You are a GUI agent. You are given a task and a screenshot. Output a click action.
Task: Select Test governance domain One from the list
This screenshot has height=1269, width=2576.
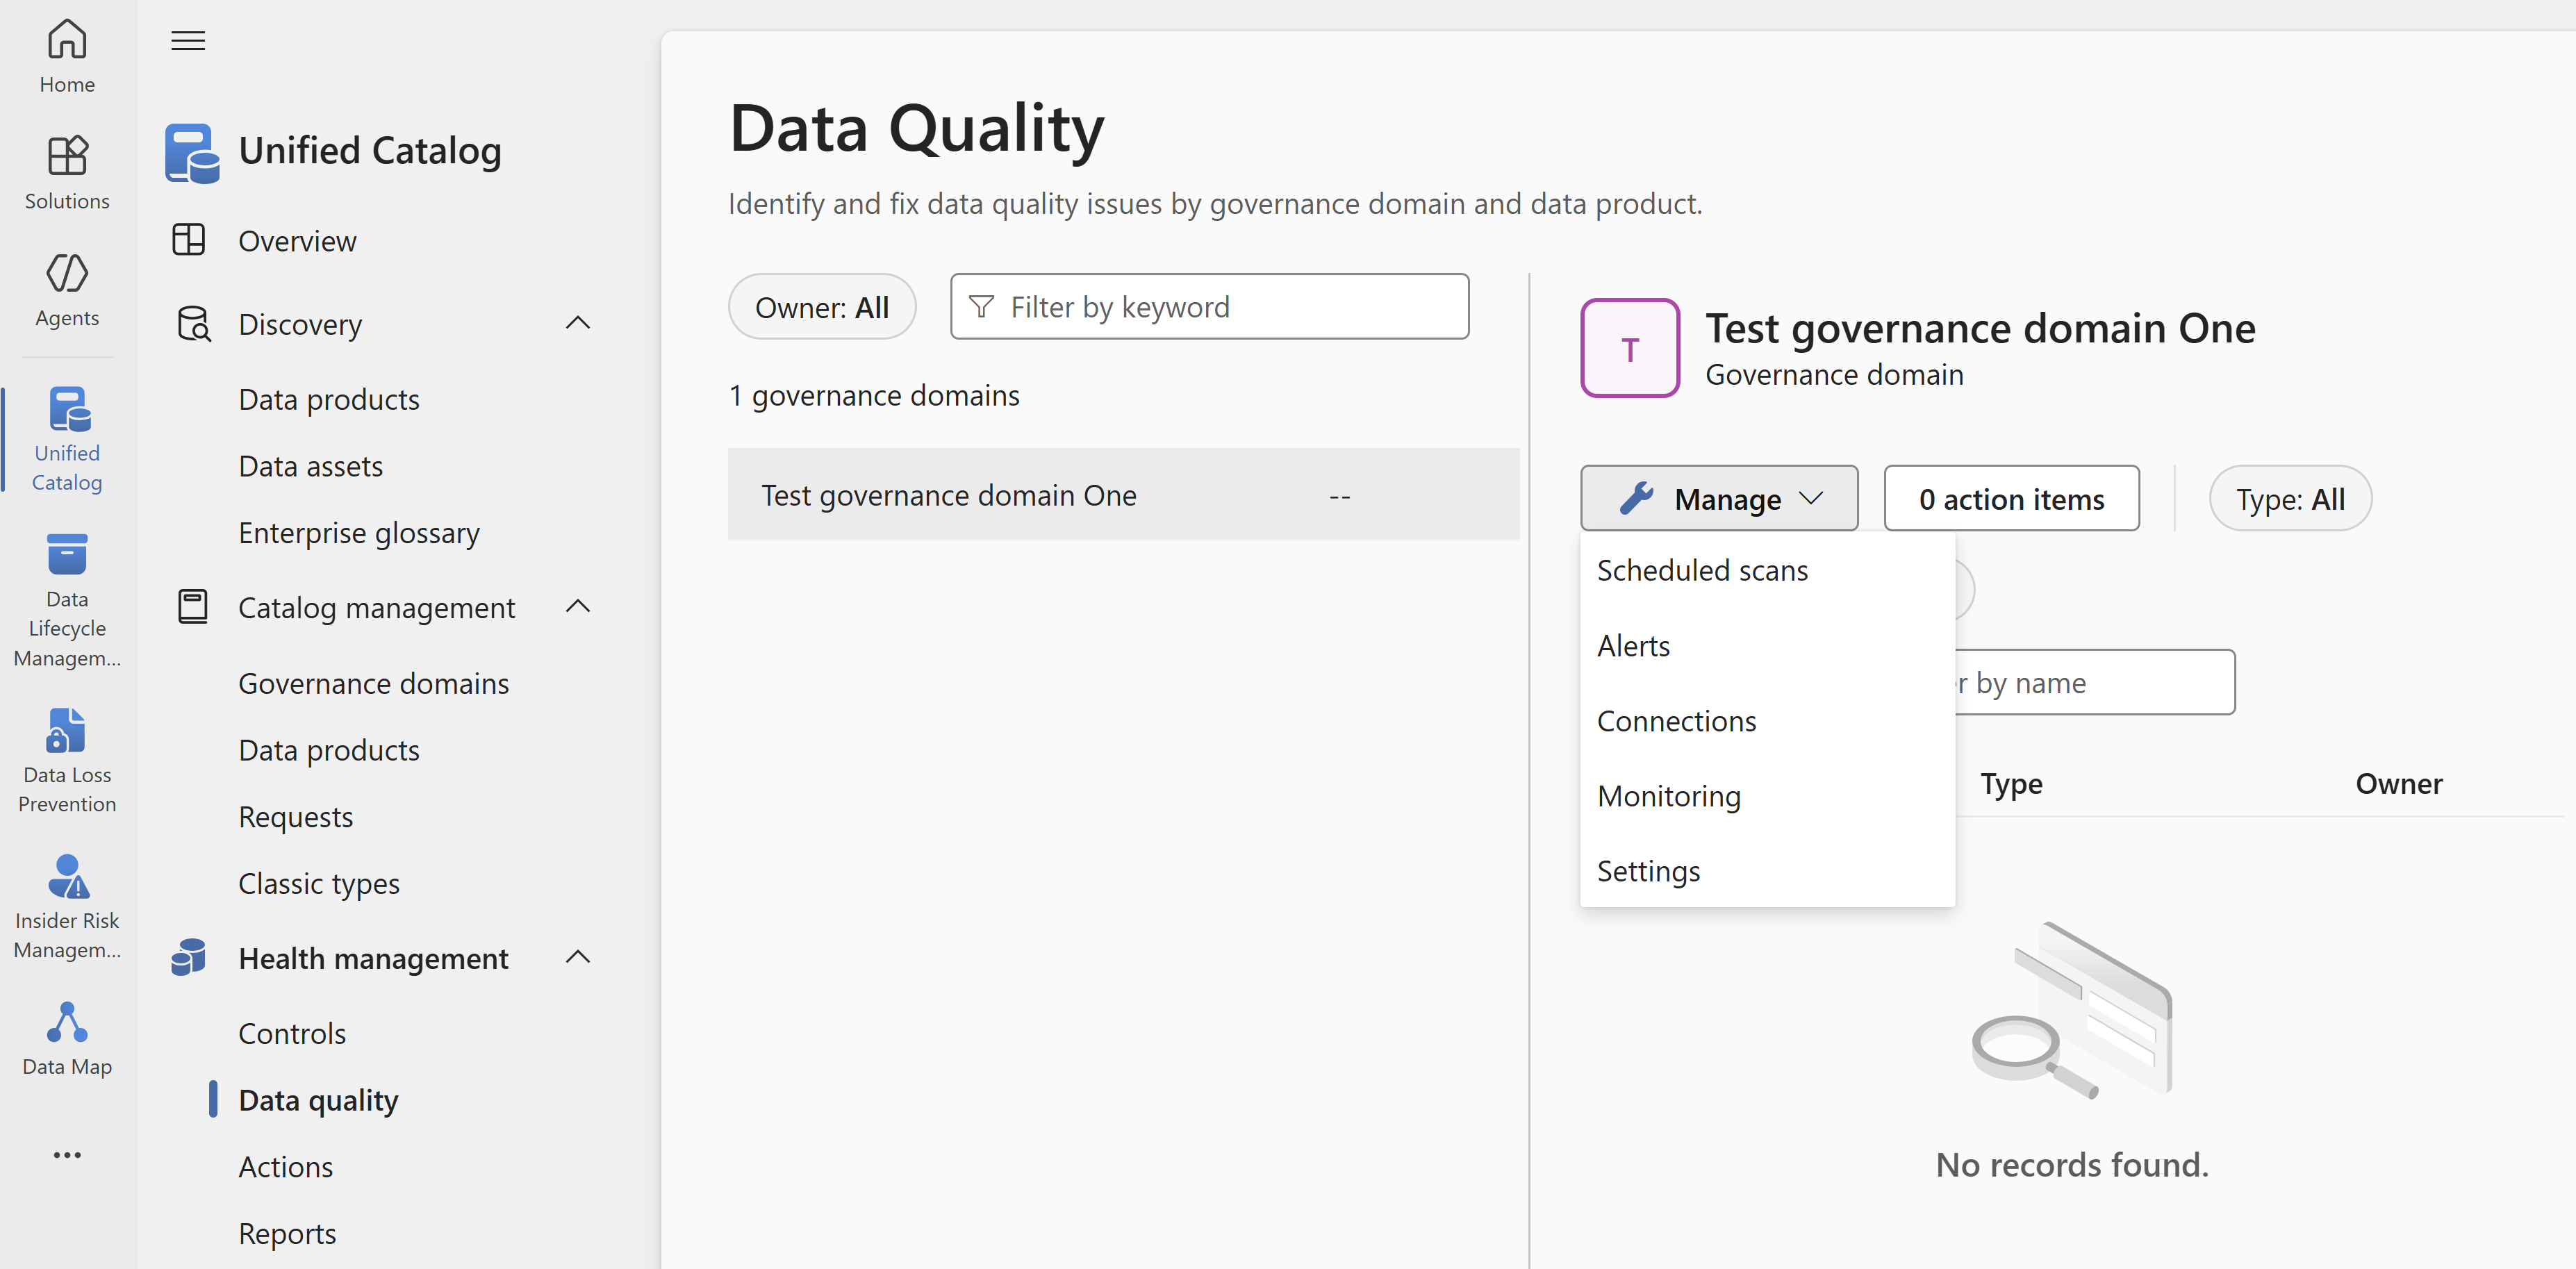click(948, 494)
